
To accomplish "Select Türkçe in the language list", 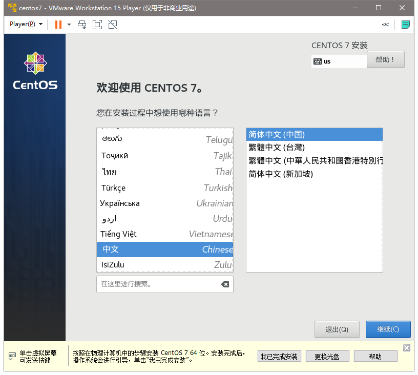I will (164, 188).
